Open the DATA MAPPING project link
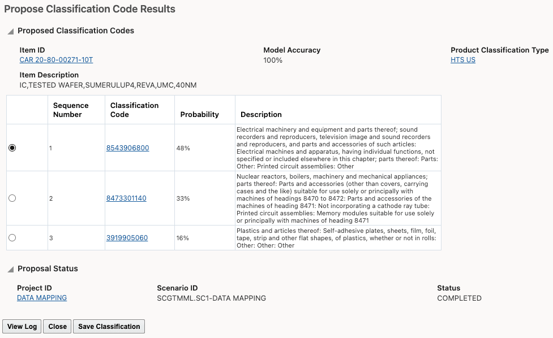 pyautogui.click(x=42, y=298)
